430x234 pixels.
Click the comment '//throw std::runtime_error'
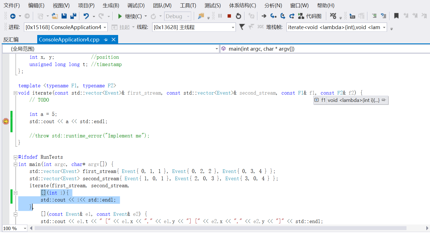(x=89, y=136)
